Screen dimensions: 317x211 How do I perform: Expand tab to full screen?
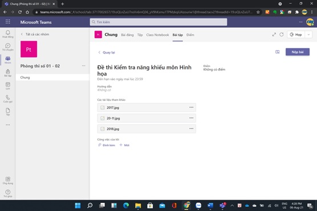point(274,35)
